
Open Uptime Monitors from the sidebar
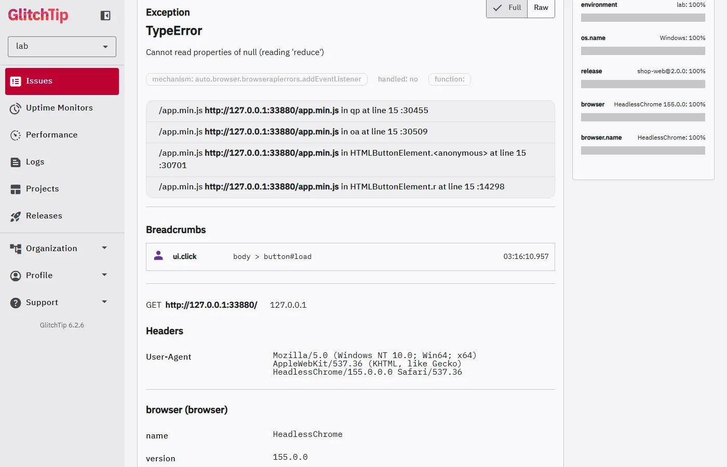[62, 108]
